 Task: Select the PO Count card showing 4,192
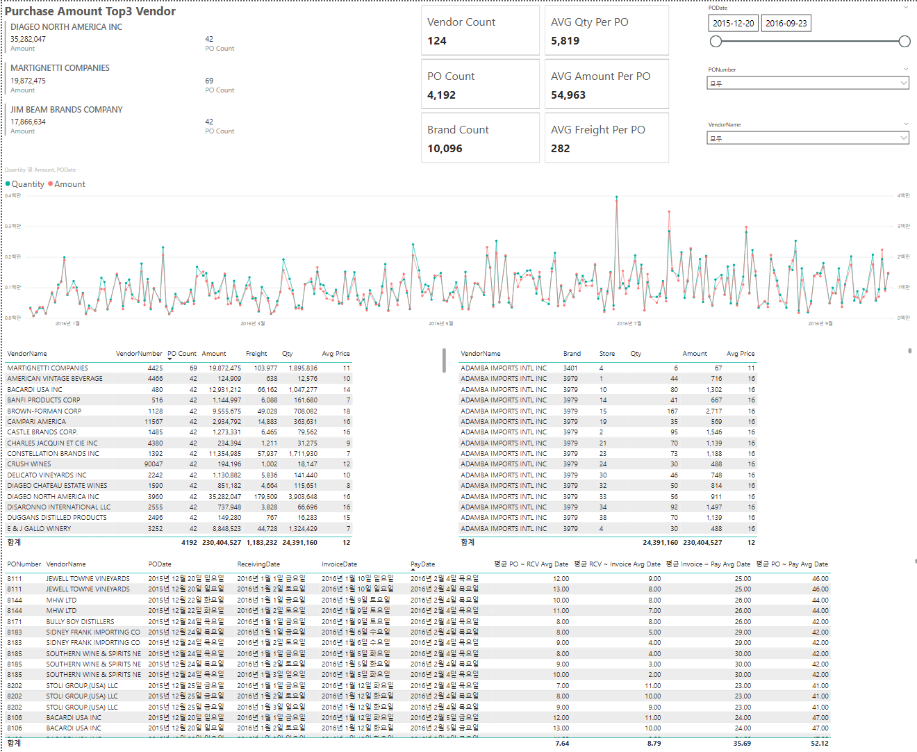coord(480,84)
